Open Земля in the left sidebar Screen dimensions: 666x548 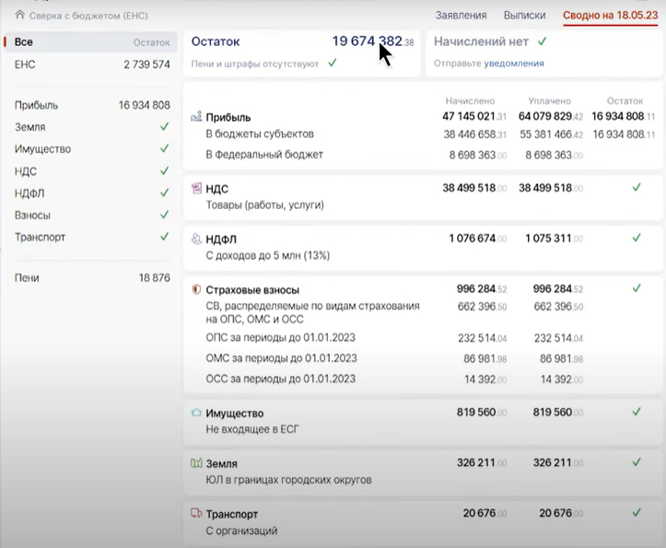tap(90, 127)
